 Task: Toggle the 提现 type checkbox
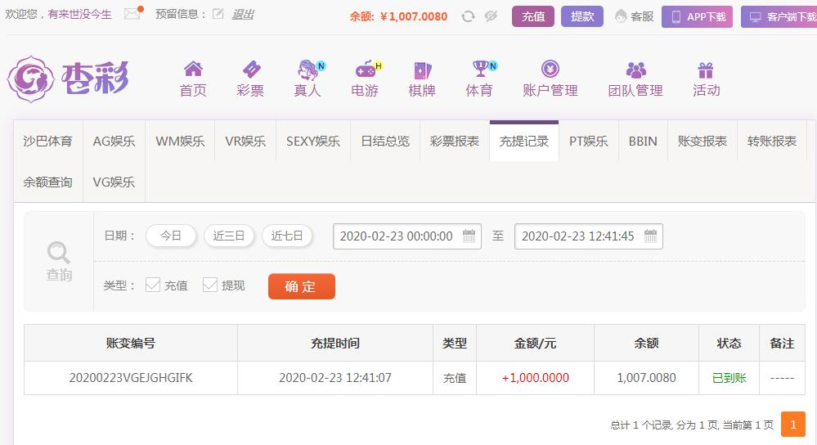(x=210, y=285)
